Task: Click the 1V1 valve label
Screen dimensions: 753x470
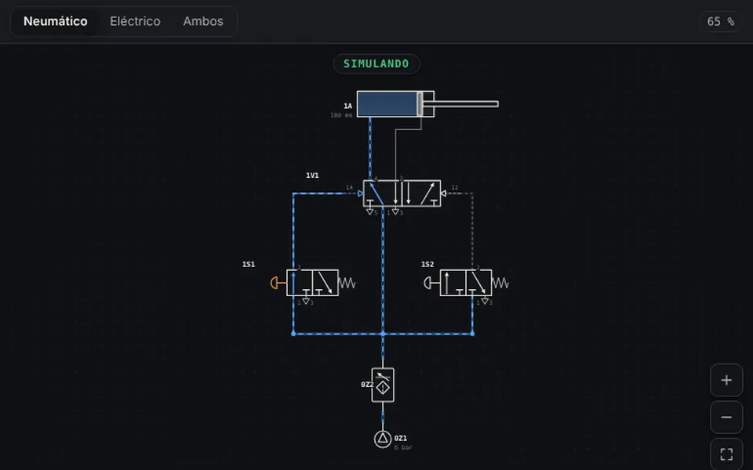Action: [312, 175]
